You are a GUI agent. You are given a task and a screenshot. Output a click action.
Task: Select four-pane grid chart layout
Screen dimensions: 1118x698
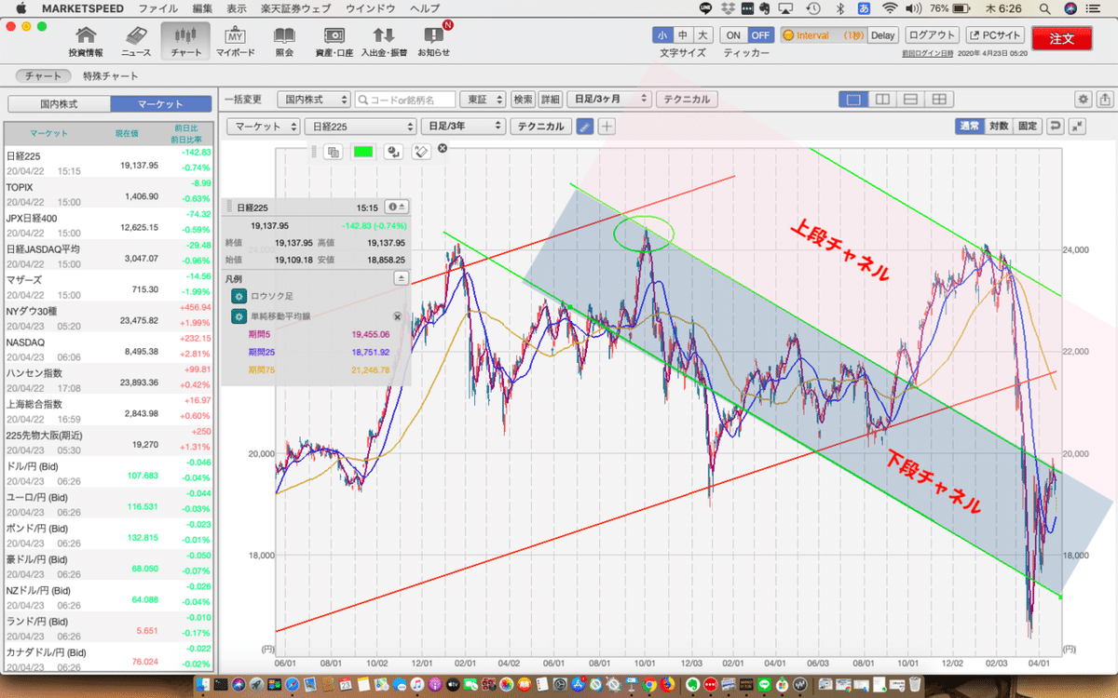point(940,99)
